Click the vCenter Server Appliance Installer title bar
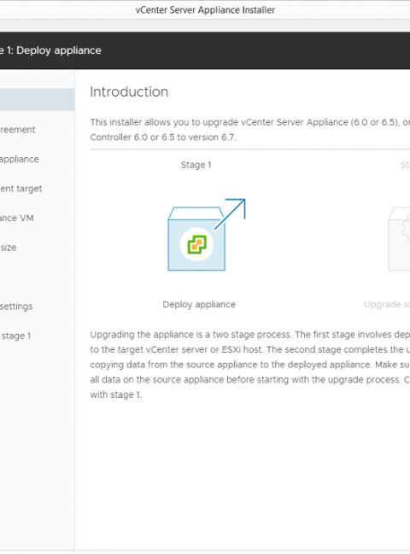 (205, 10)
